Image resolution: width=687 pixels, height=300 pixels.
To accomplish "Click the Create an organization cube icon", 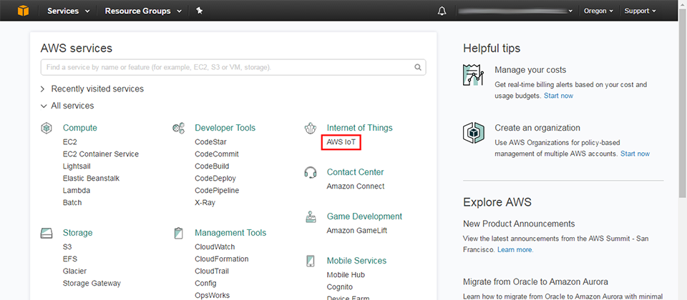I will pyautogui.click(x=473, y=133).
